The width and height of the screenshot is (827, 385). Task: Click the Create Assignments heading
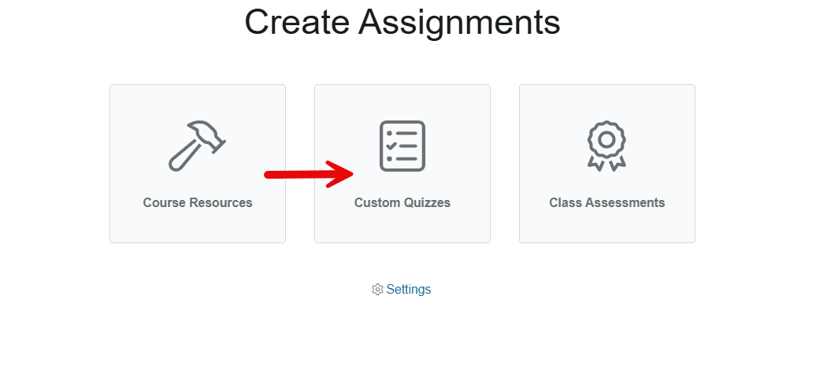click(402, 22)
